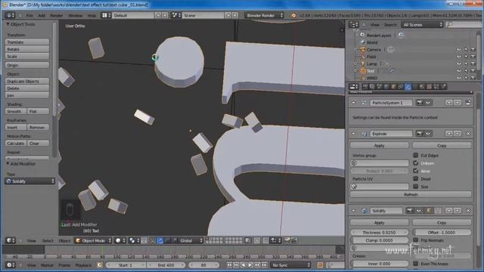Open the No Sync playback dropdown
This screenshot has height=272, width=484.
(x=290, y=265)
